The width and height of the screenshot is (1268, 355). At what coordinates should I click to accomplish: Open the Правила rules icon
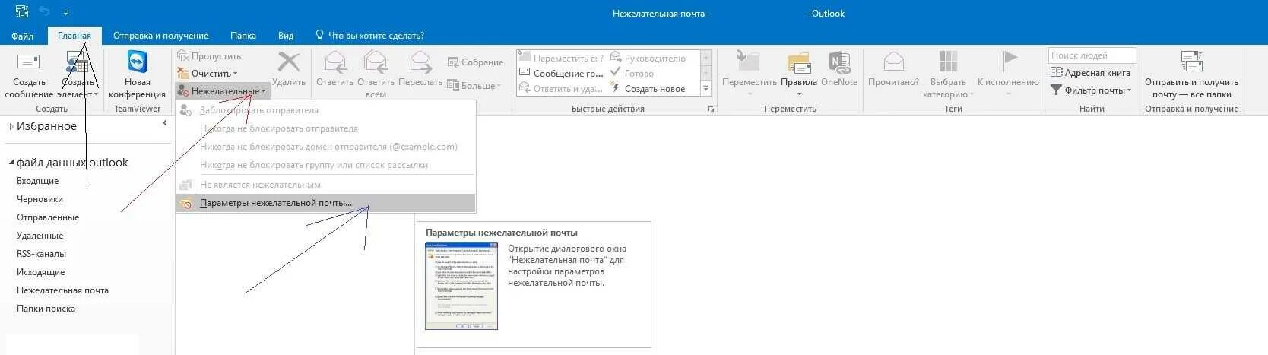coord(799,62)
